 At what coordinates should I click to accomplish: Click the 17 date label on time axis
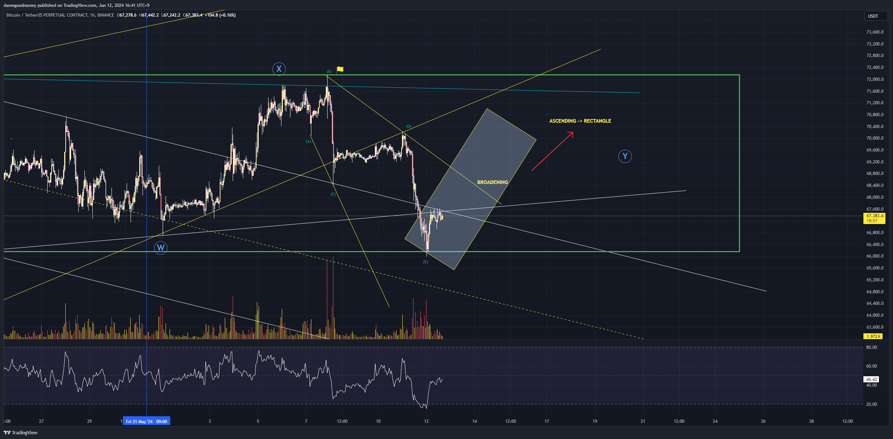point(547,421)
